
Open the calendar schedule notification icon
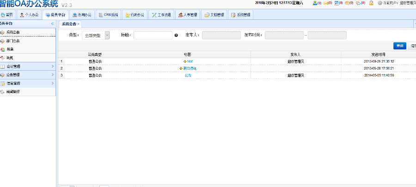click(336, 3)
